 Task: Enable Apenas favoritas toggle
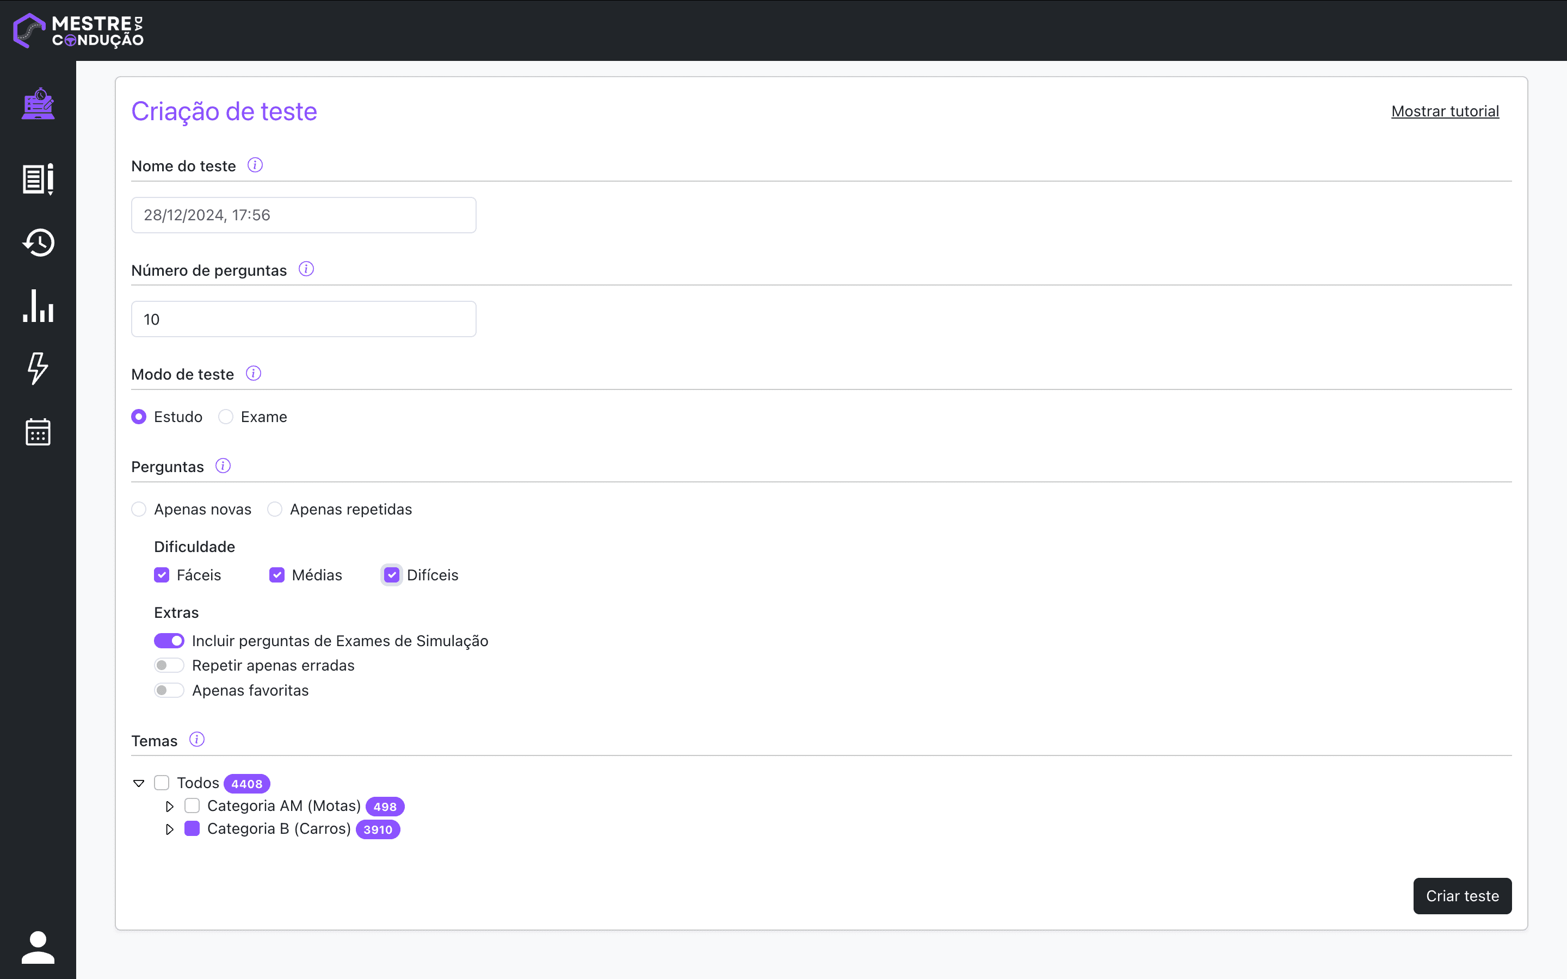tap(169, 690)
